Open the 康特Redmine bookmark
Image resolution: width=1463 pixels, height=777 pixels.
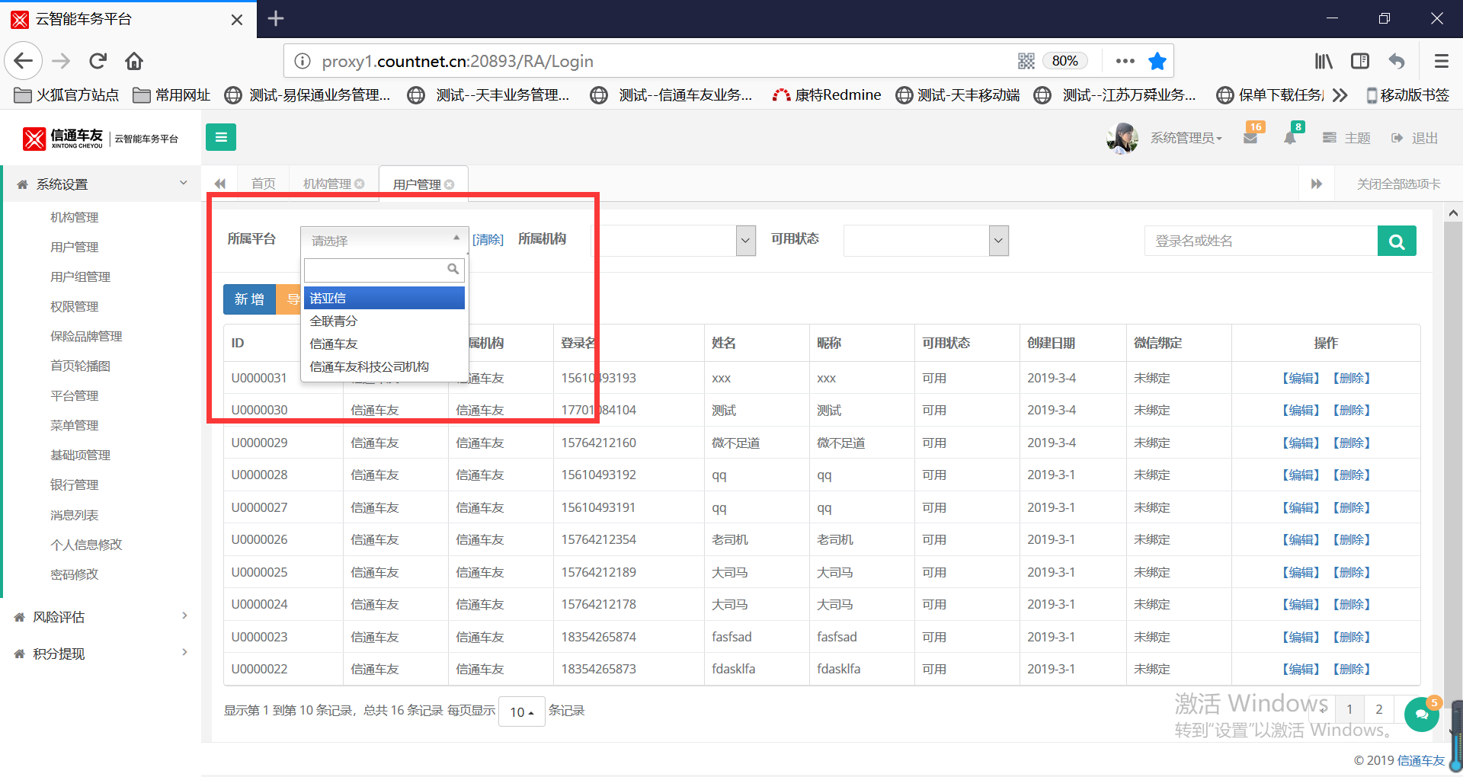click(x=827, y=94)
